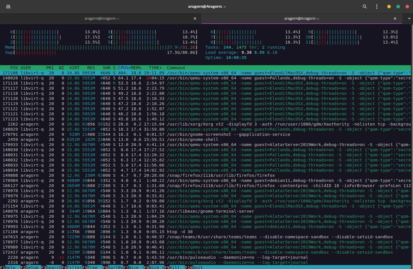Click the new tab icon in the header bar

(x=8, y=7)
